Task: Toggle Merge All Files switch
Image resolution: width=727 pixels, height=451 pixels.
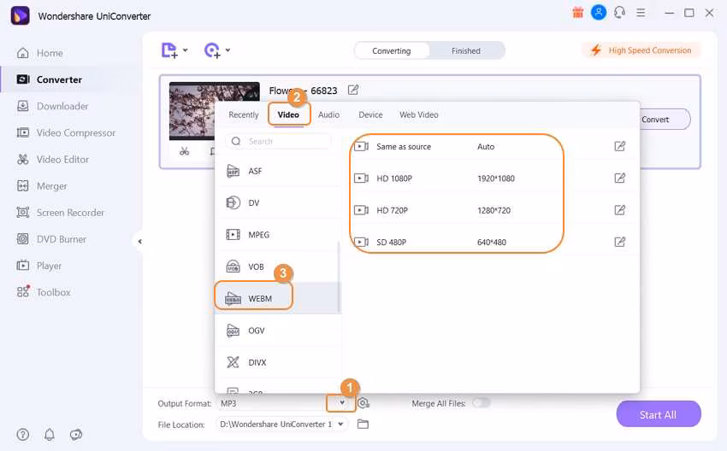Action: 482,403
